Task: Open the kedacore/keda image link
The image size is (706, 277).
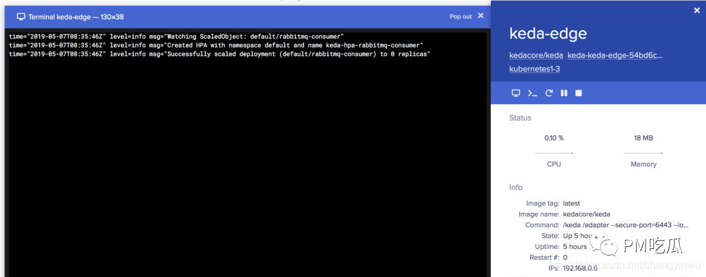Action: (x=536, y=56)
